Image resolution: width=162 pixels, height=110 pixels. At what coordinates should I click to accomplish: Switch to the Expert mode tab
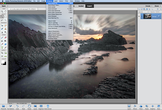89,6
